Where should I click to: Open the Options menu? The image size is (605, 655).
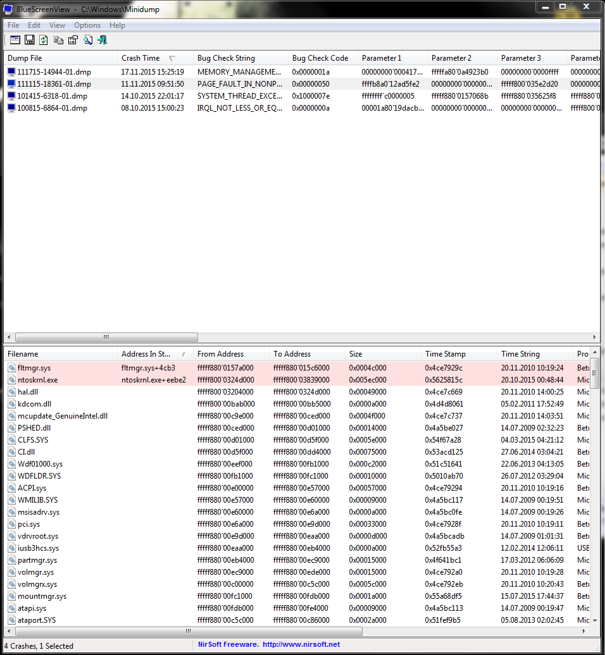pyautogui.click(x=87, y=25)
